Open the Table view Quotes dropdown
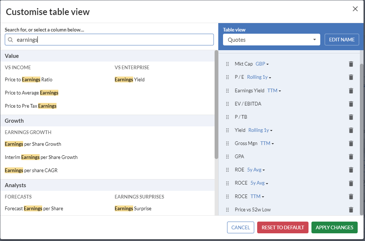Image resolution: width=365 pixels, height=241 pixels. click(271, 40)
